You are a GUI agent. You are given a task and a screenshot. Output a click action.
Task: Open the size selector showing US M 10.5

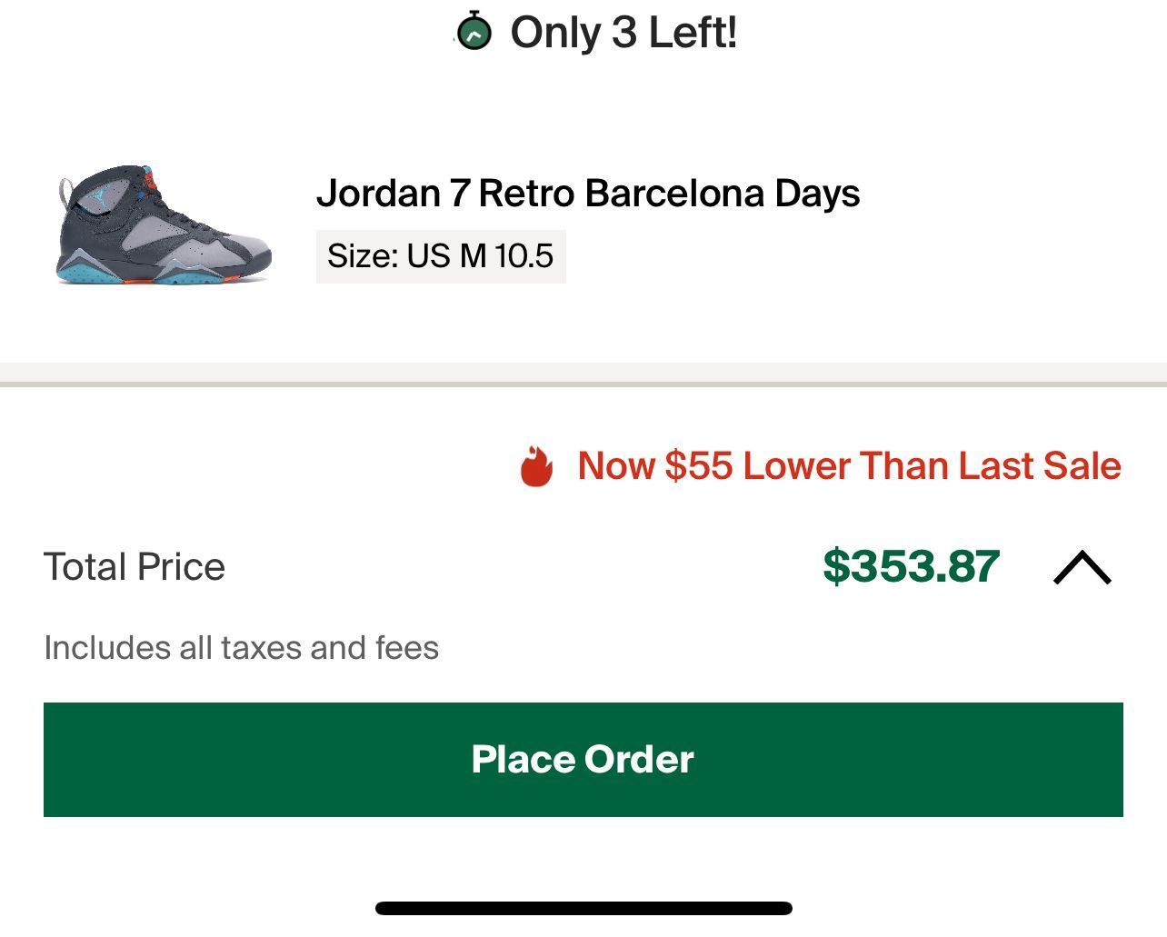tap(440, 255)
